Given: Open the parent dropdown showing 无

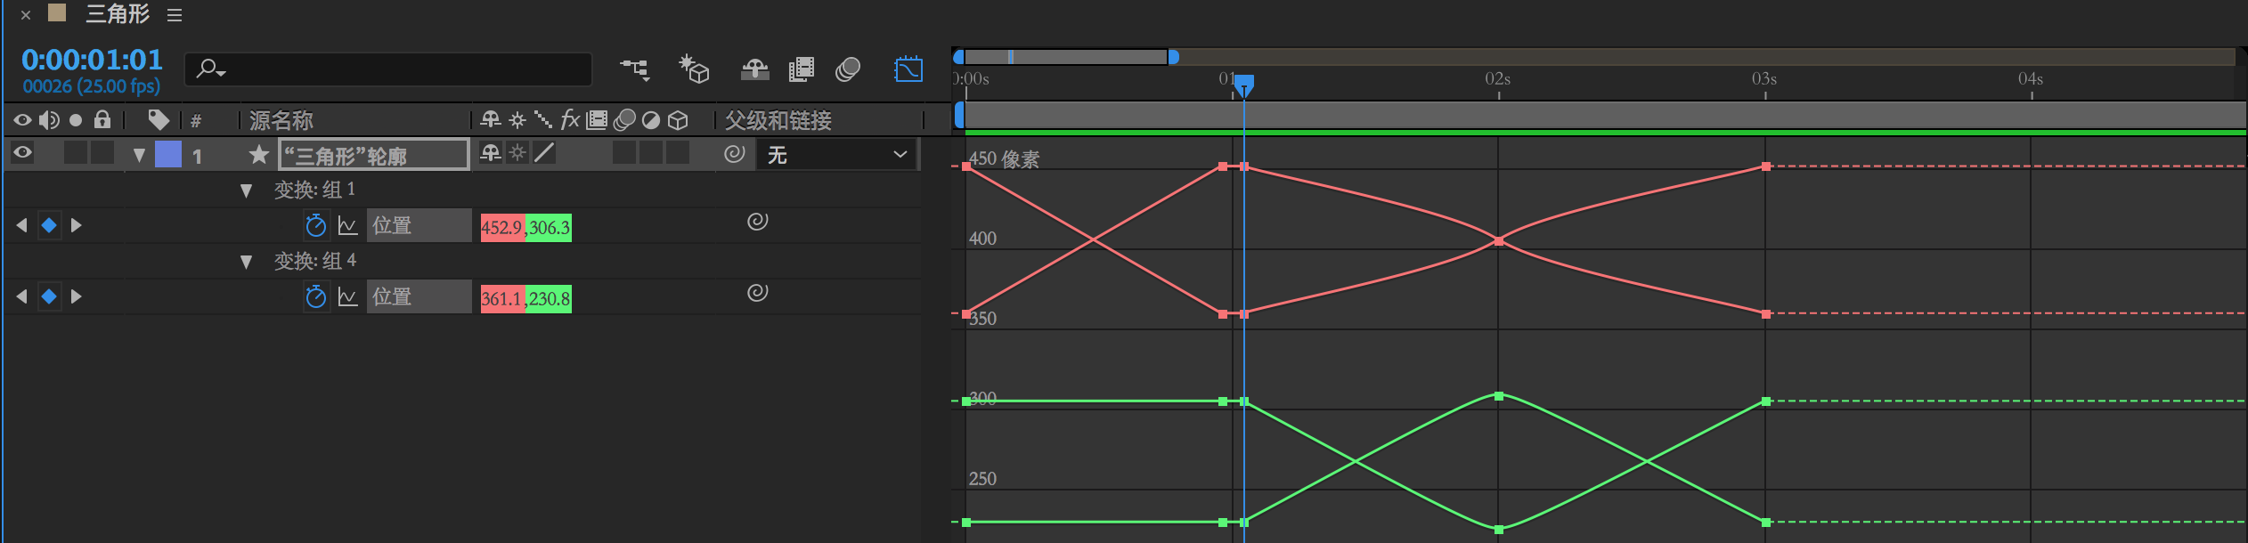Looking at the screenshot, I should (x=835, y=155).
